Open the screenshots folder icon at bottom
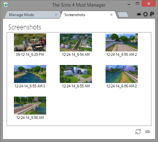The width and height of the screenshot is (158, 142). tap(148, 132)
